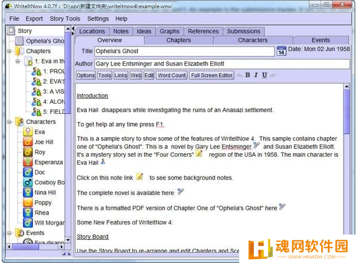Click the Word Count button
This screenshot has width=357, height=264.
click(172, 75)
